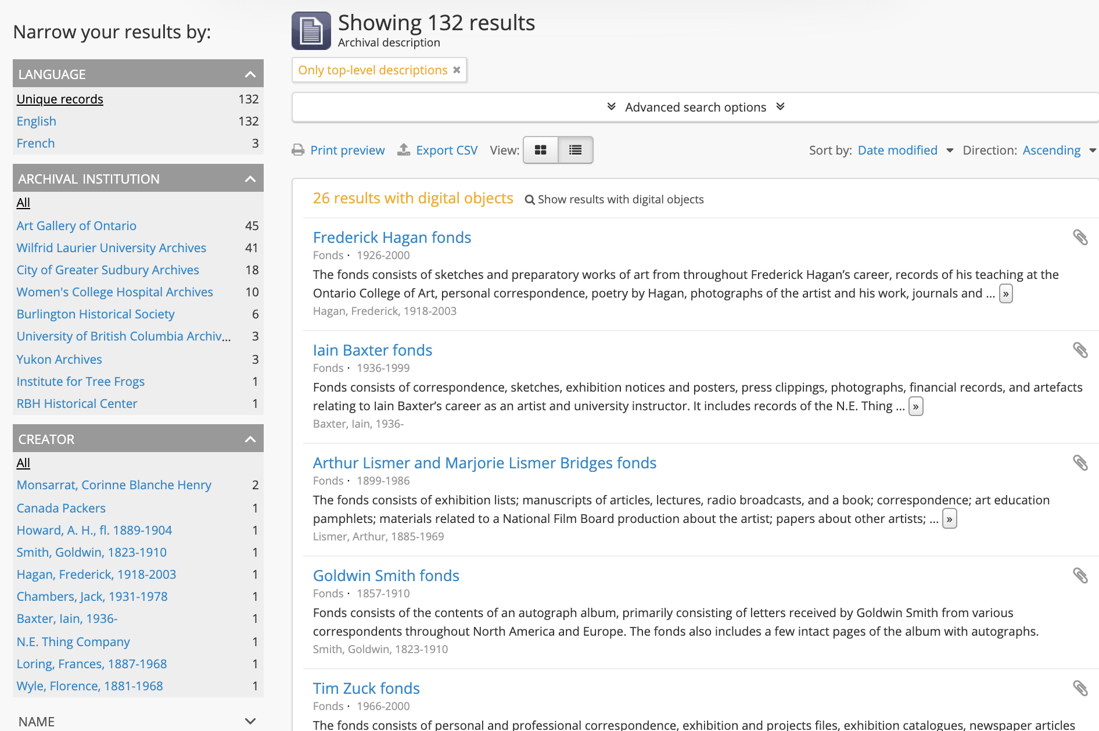Click the Export CSV upload icon
The image size is (1099, 731).
(404, 150)
